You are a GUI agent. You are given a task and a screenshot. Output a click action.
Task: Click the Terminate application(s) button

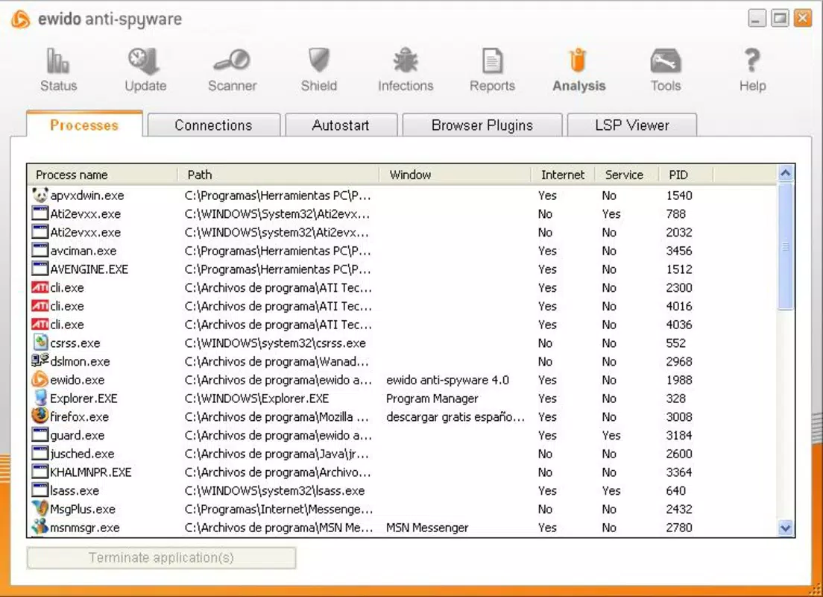[161, 557]
